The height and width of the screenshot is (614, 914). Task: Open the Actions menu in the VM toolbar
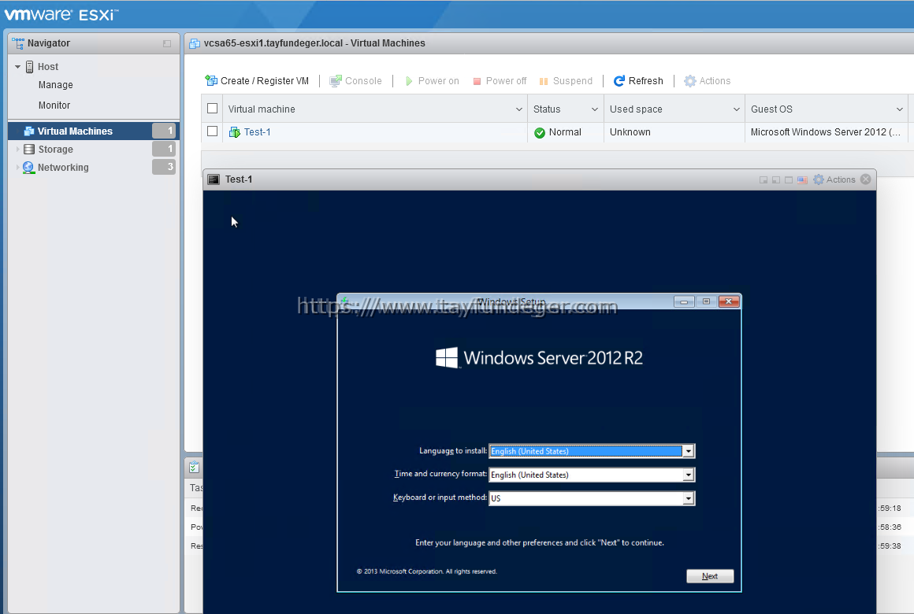coord(707,81)
